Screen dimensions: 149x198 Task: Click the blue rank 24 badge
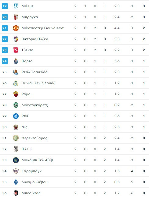[5, 61]
